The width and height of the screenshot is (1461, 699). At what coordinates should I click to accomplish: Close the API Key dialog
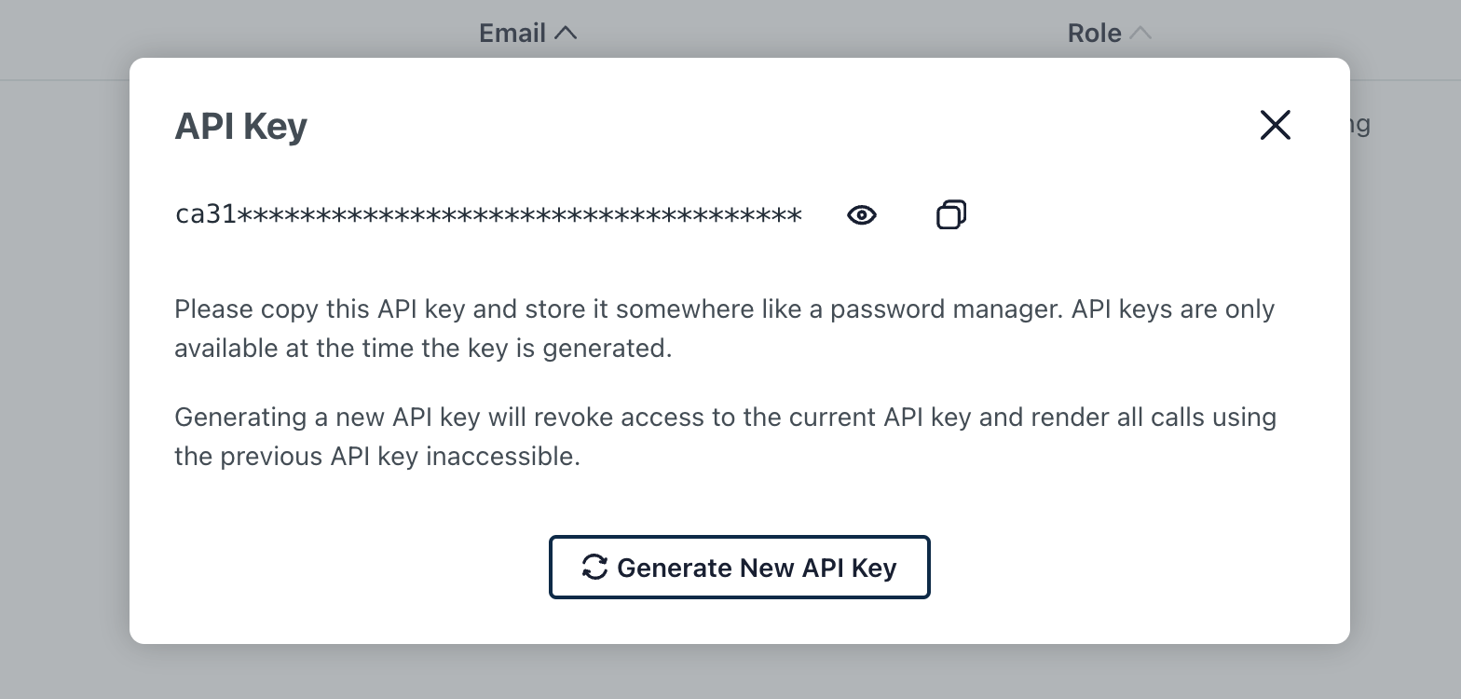pyautogui.click(x=1275, y=125)
